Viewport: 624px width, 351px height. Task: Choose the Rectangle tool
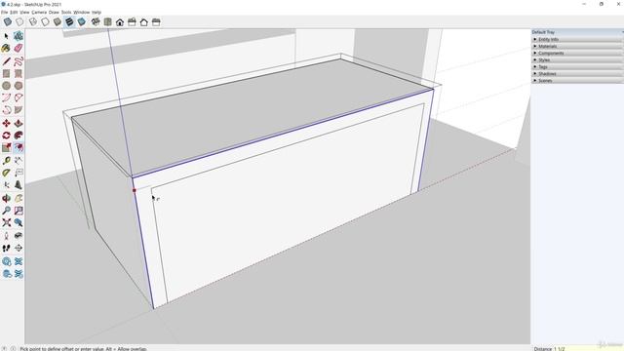7,74
